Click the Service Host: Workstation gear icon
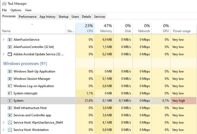The height and width of the screenshot is (134, 197). point(10,130)
